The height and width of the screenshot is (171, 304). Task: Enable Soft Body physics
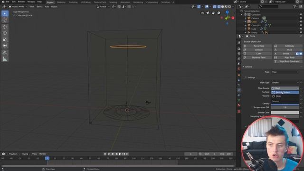tap(288, 46)
